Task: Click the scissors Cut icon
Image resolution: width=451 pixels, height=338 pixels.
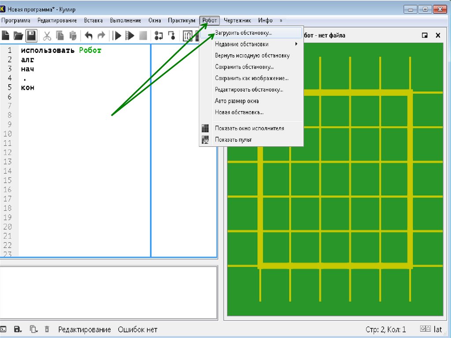Action: [x=47, y=36]
